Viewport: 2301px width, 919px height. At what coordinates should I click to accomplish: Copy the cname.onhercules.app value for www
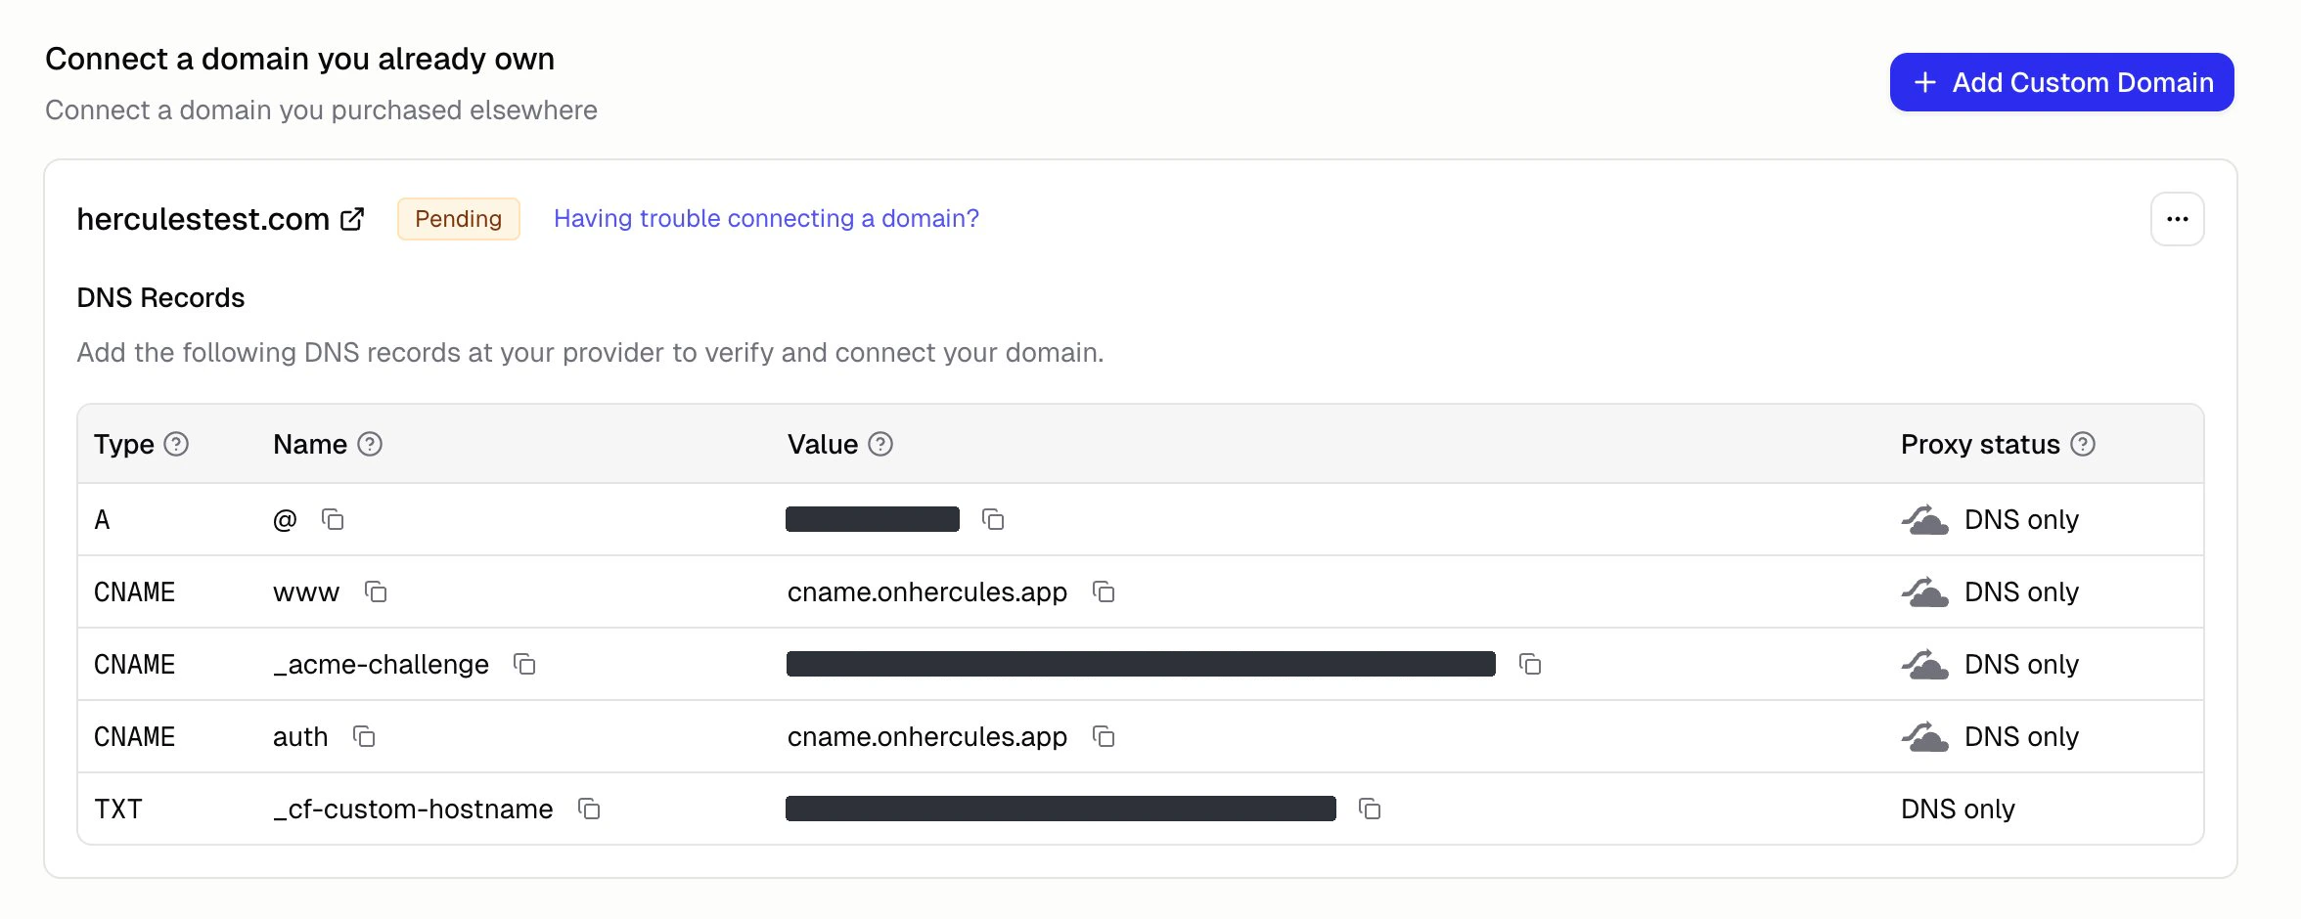click(1105, 592)
